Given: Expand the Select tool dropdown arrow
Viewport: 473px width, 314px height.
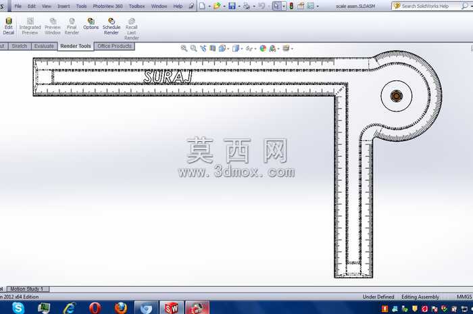Looking at the screenshot, I should click(284, 6).
